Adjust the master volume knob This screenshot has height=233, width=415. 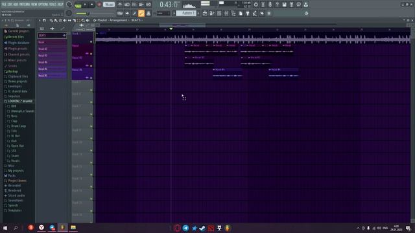(x=69, y=5)
